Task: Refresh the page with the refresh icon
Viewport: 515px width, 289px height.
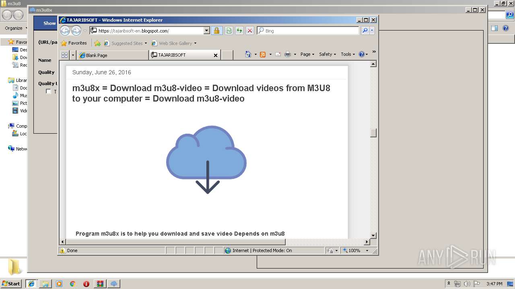Action: click(239, 31)
